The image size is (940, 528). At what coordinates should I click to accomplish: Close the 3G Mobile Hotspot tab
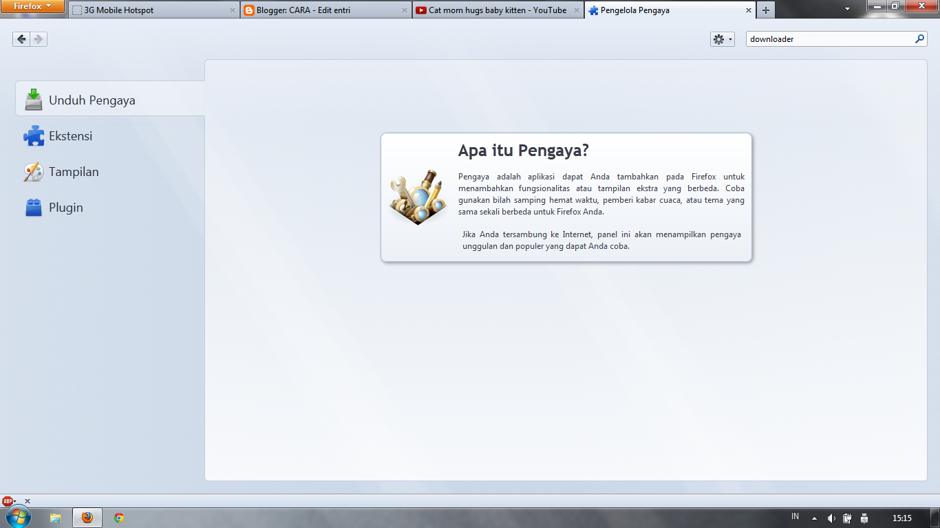tap(233, 10)
